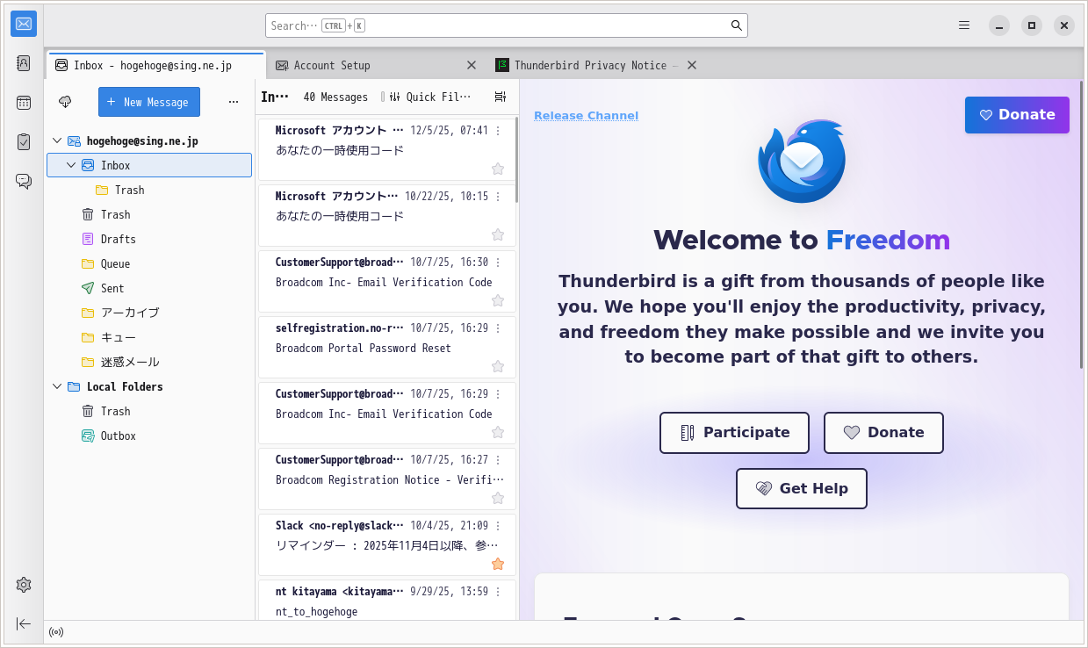
Task: Open menu for nt kitayama message
Action: pos(499,591)
